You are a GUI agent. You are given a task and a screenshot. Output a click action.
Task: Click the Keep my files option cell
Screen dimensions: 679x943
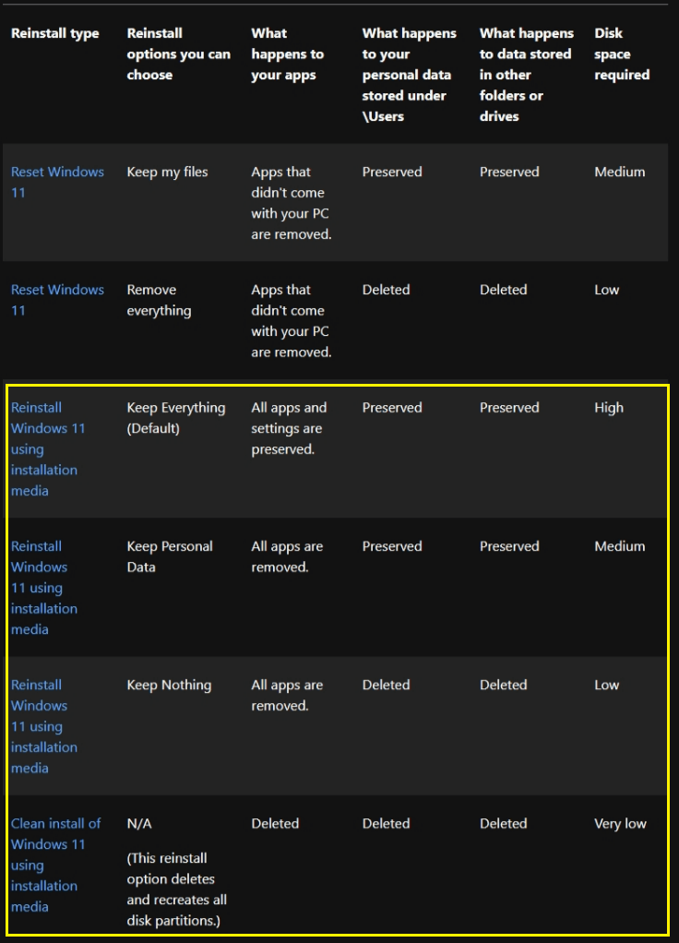coord(167,172)
